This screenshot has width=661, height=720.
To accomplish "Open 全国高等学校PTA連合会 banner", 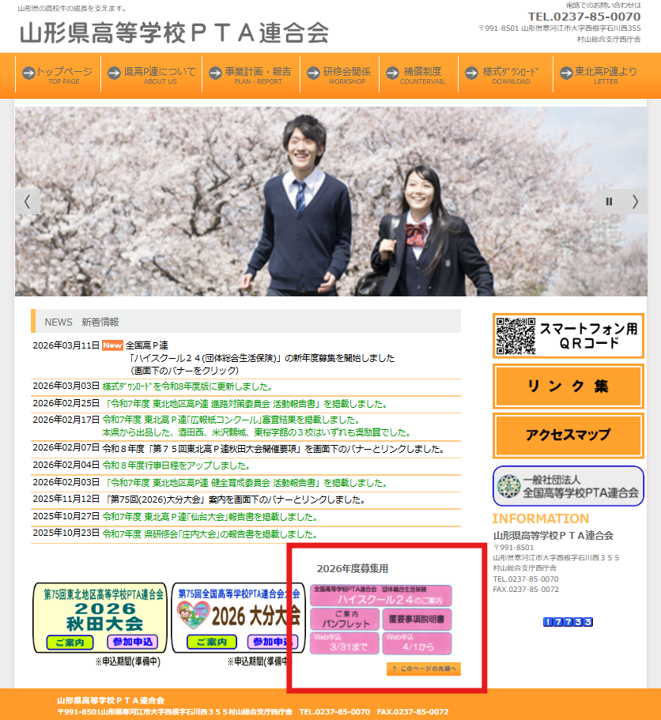I will (568, 486).
